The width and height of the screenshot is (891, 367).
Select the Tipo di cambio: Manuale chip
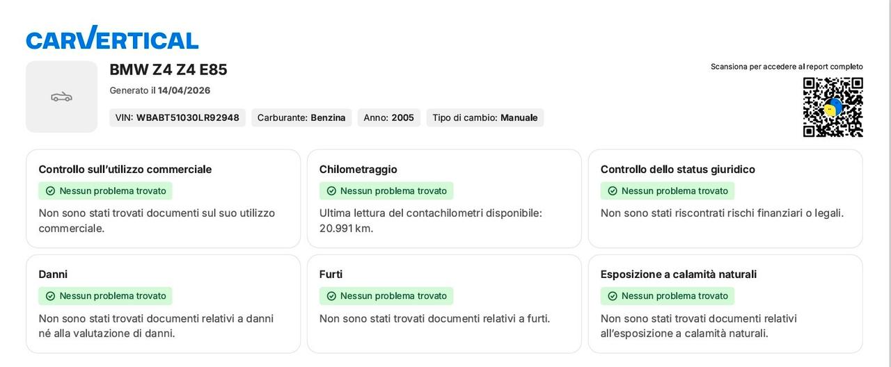485,117
